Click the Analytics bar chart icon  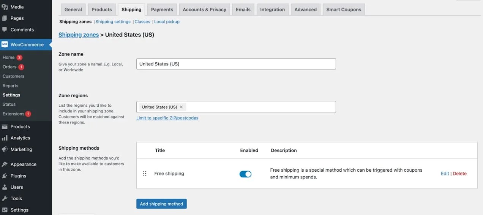[5, 138]
